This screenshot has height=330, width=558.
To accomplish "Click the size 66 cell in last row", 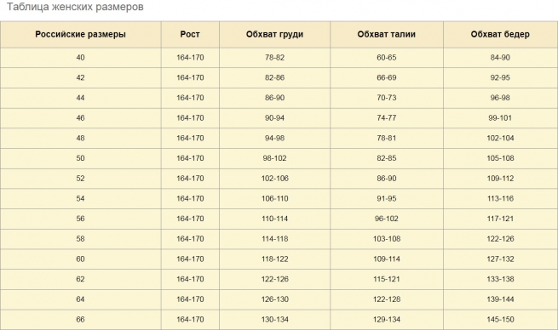I will click(x=80, y=319).
